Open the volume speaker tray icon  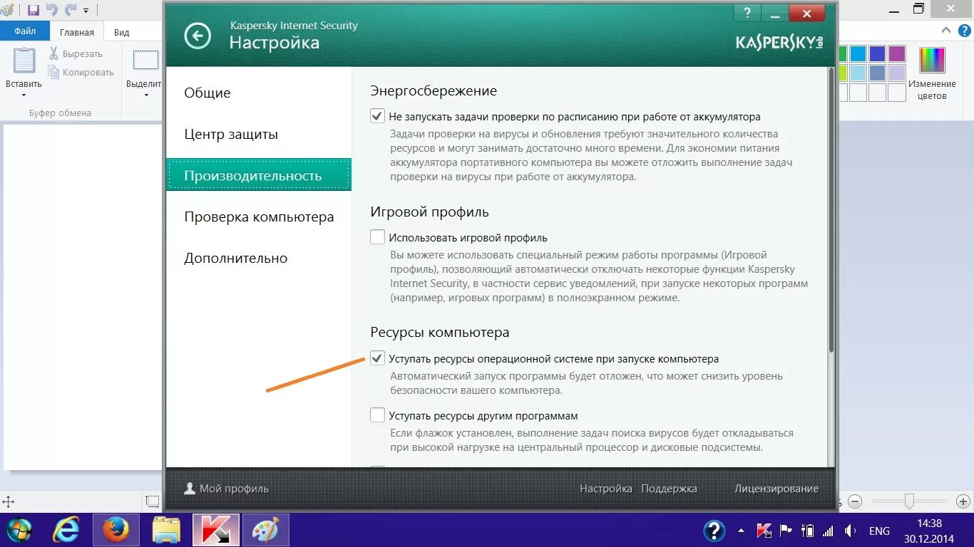click(850, 531)
